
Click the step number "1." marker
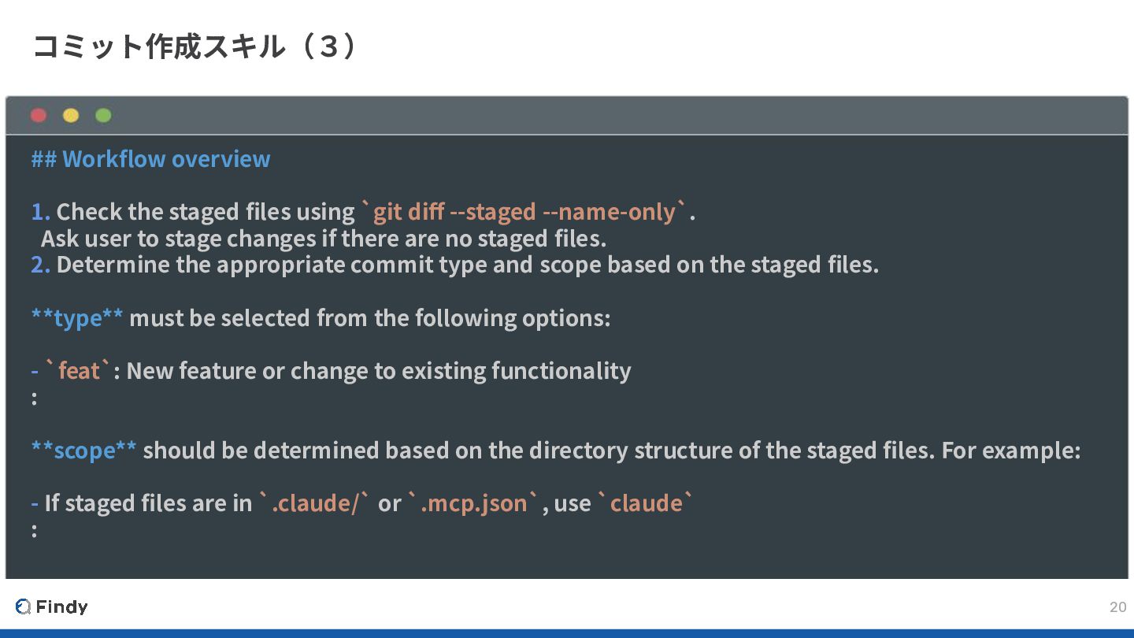(40, 212)
